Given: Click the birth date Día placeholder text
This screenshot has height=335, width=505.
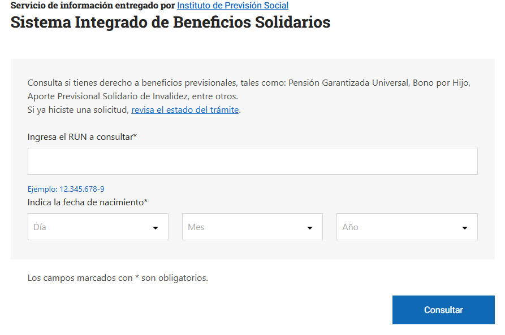Looking at the screenshot, I should [x=40, y=227].
